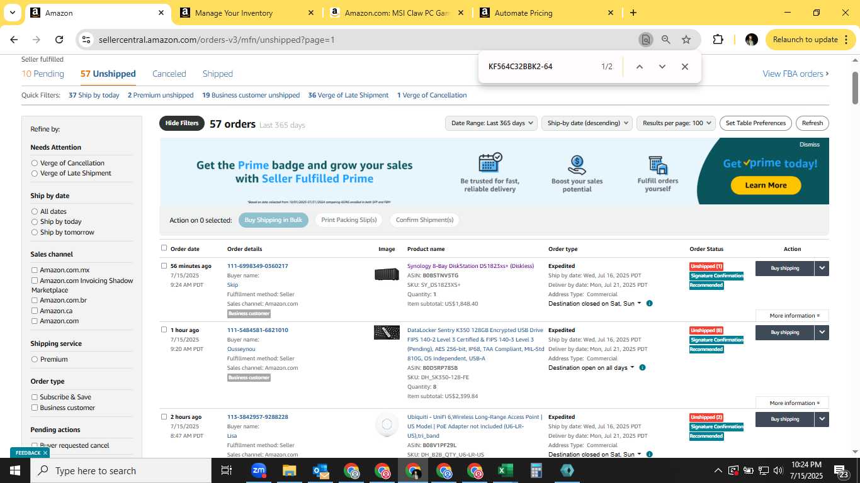Open File Explorer from the taskbar
Screen dimensions: 860x483
(x=289, y=470)
